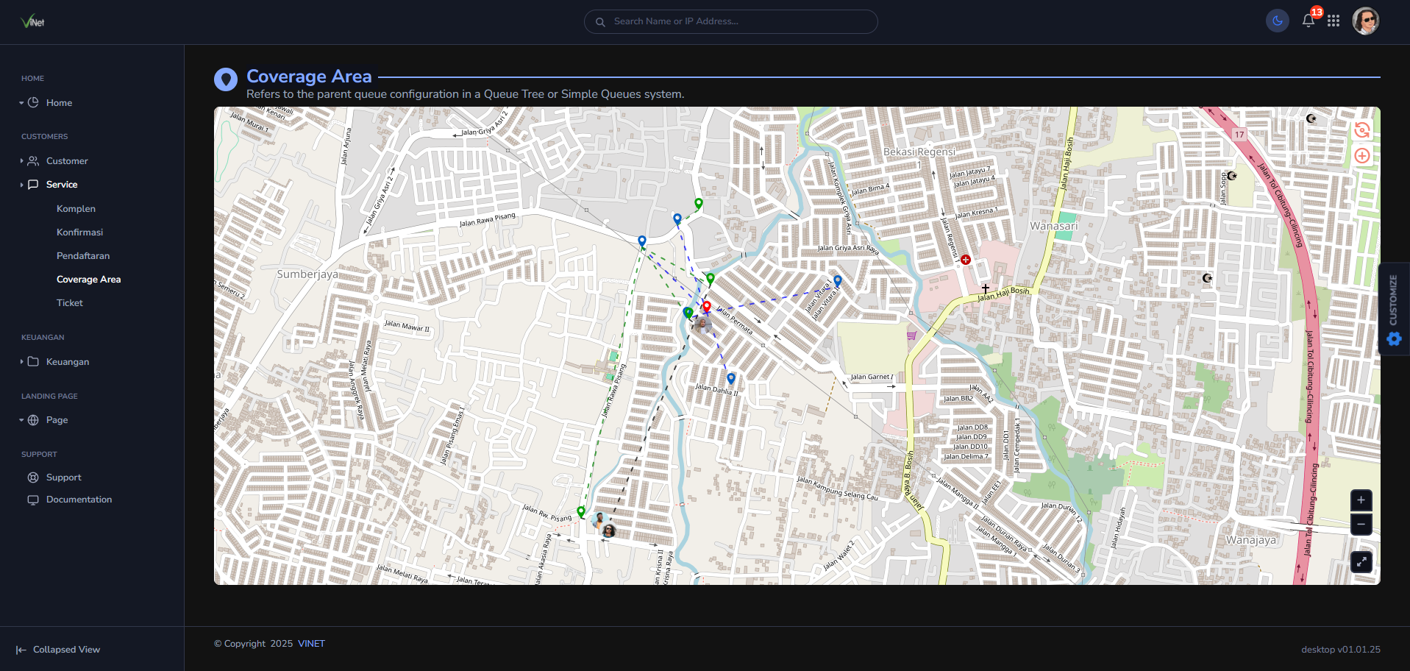This screenshot has height=671, width=1410.
Task: Collapse the Service menu
Action: point(62,185)
